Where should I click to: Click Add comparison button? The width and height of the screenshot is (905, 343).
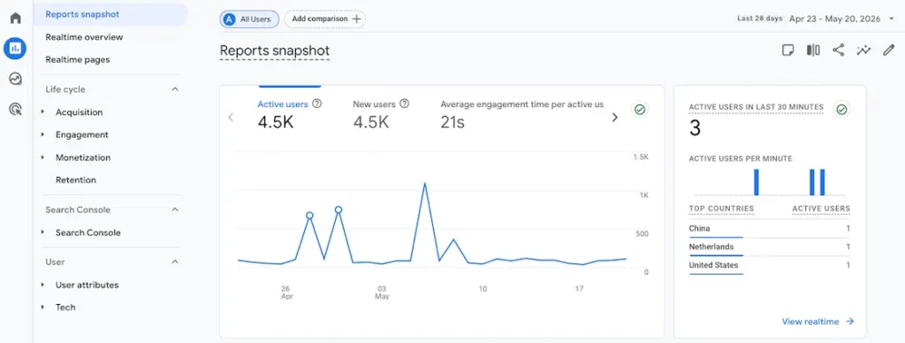click(325, 19)
